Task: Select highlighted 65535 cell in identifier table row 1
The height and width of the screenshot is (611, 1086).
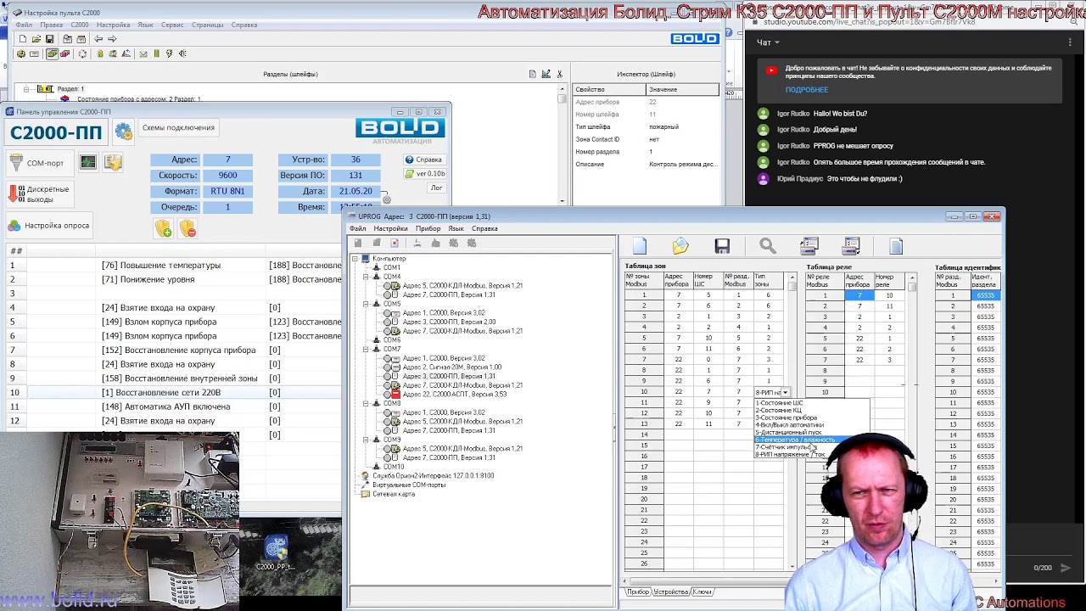Action: (x=984, y=295)
